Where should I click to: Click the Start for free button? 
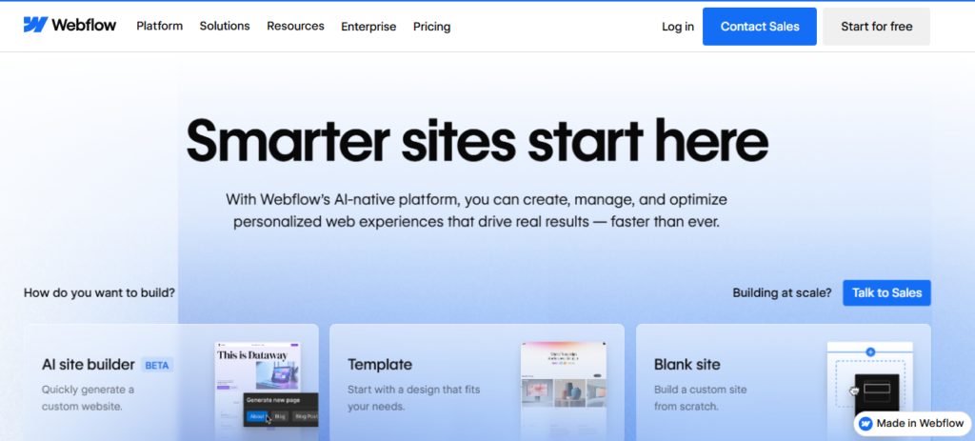point(877,26)
